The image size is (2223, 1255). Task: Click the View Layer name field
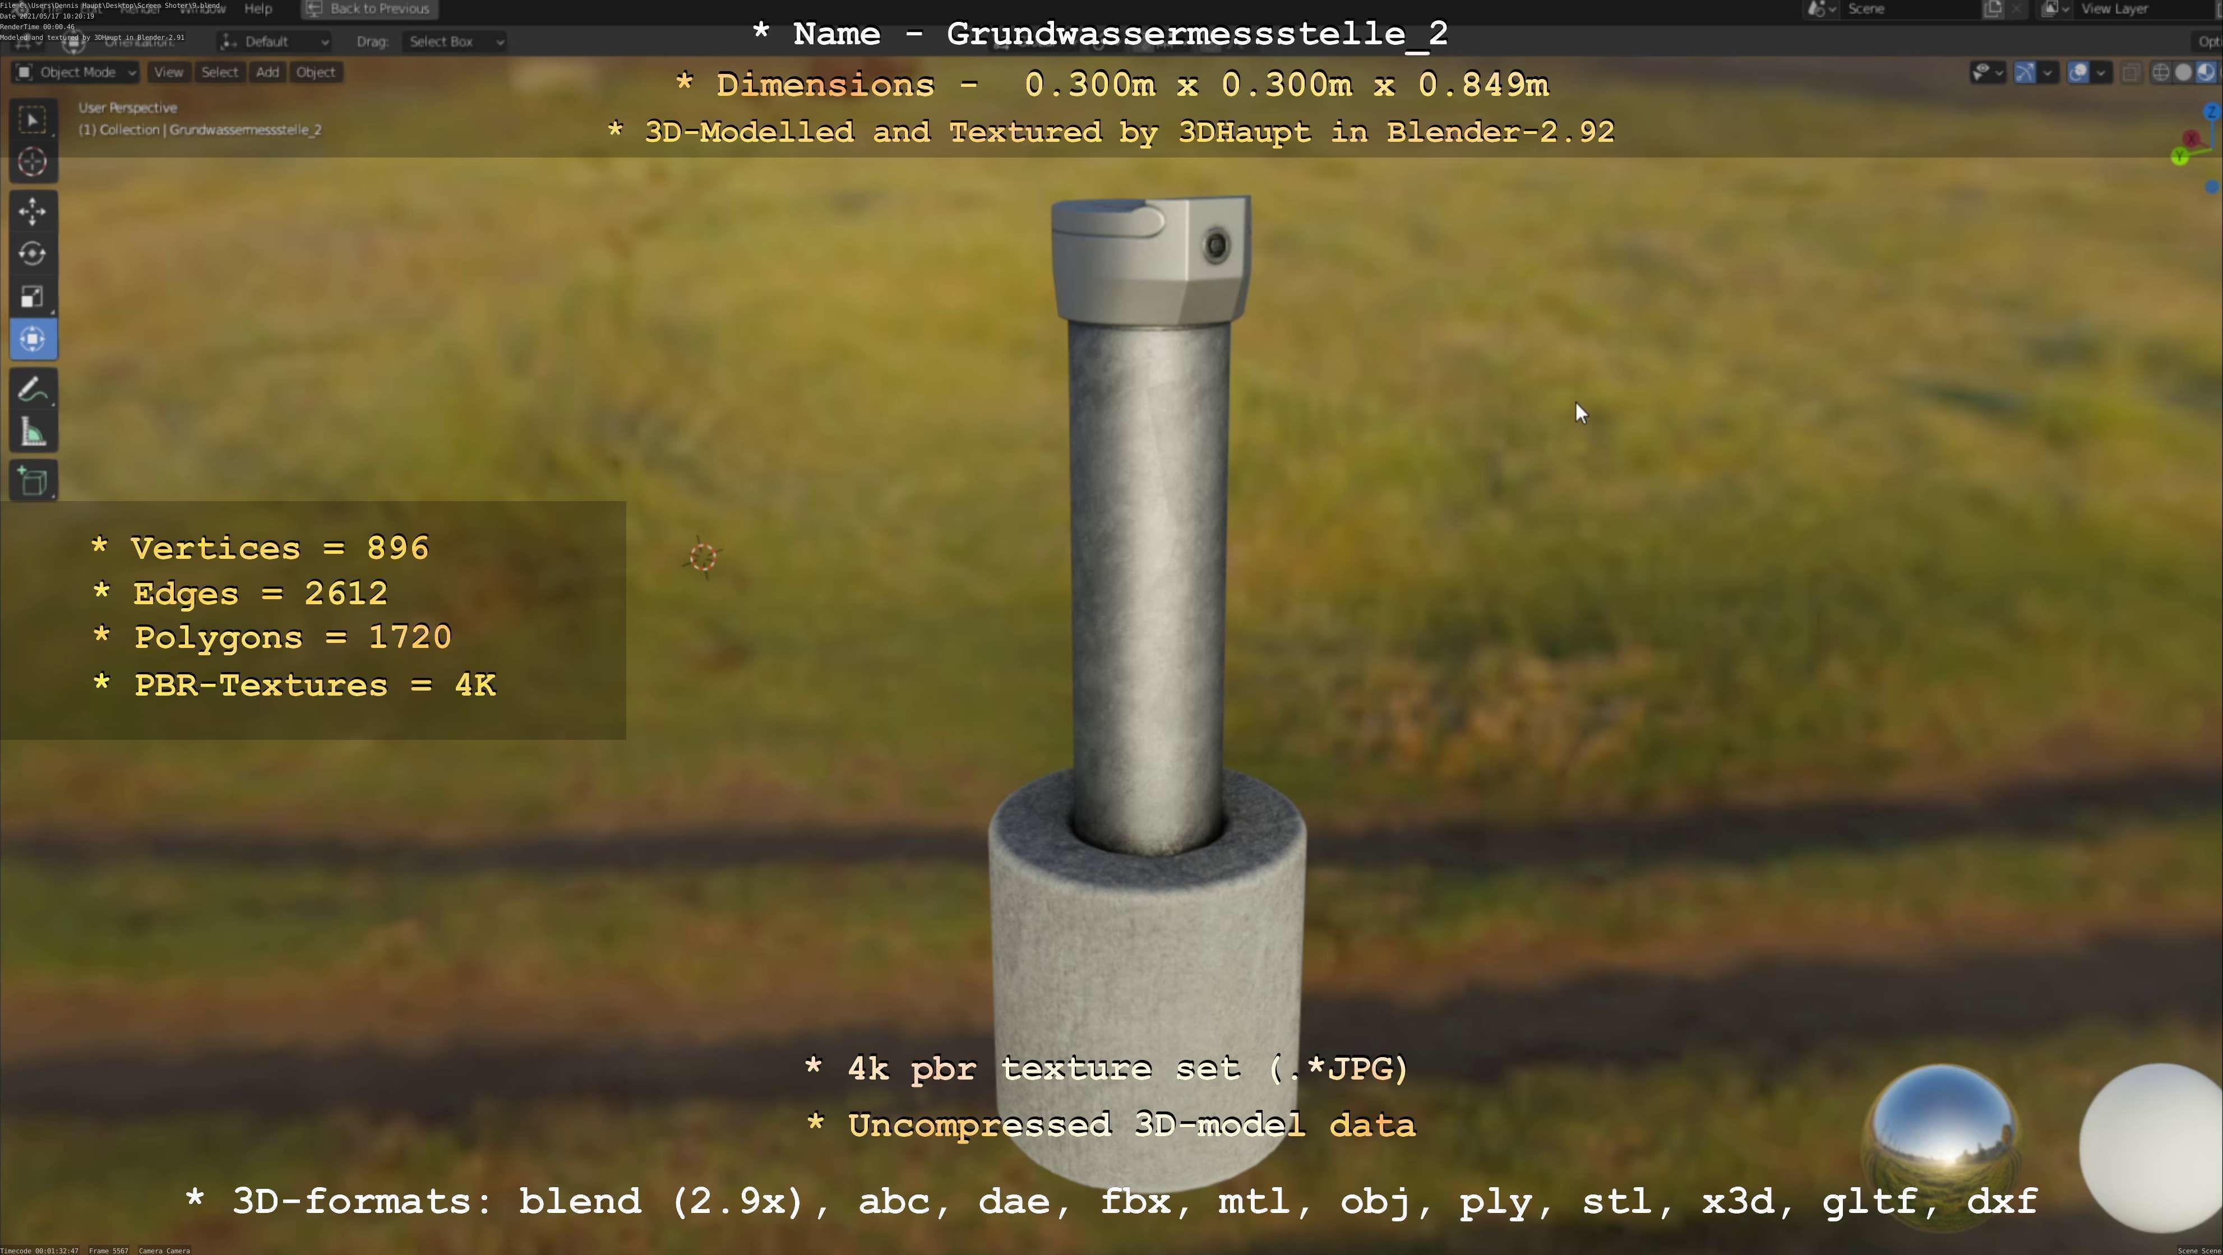2145,10
